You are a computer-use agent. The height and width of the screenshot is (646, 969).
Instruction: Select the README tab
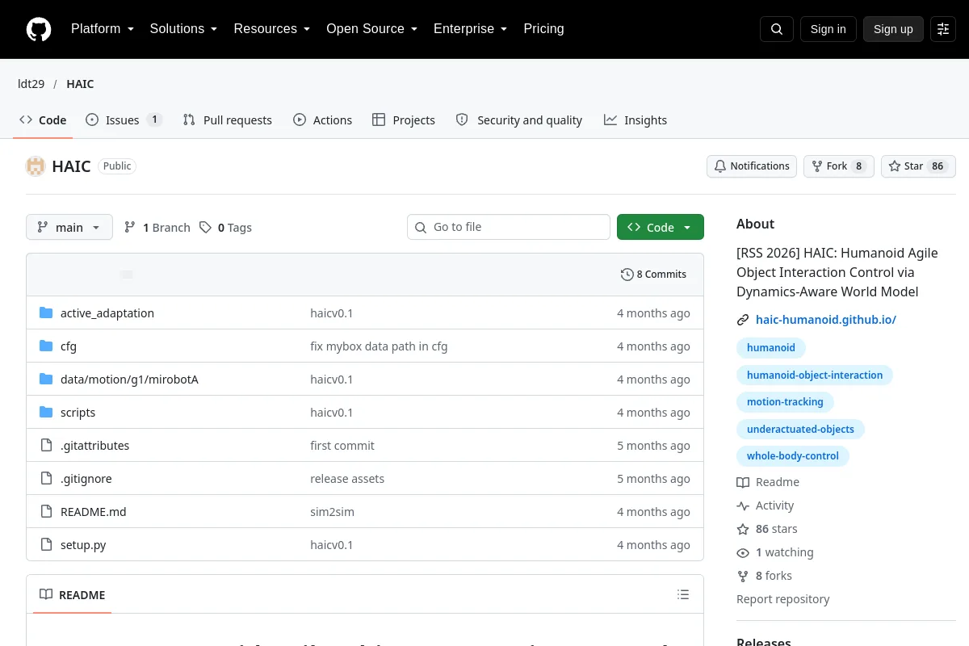coord(73,595)
